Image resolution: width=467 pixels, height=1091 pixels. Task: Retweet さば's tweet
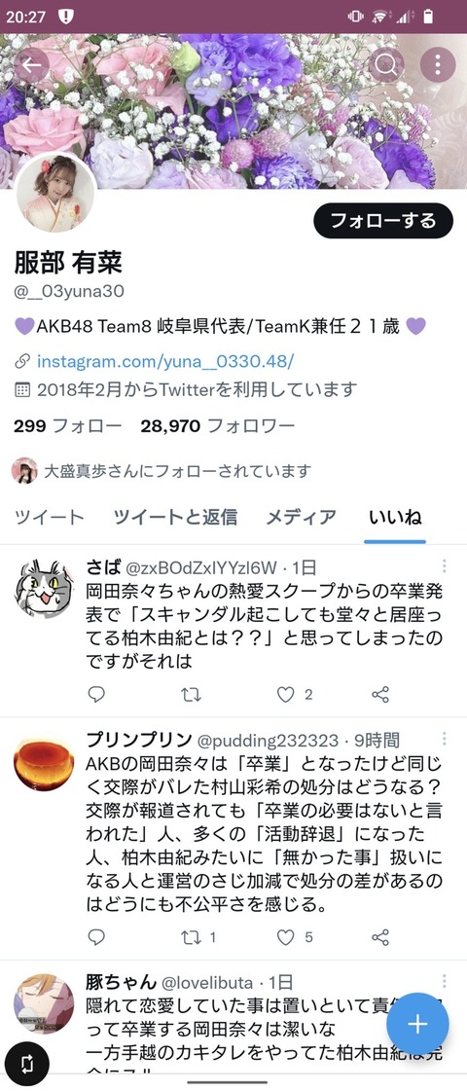(191, 694)
